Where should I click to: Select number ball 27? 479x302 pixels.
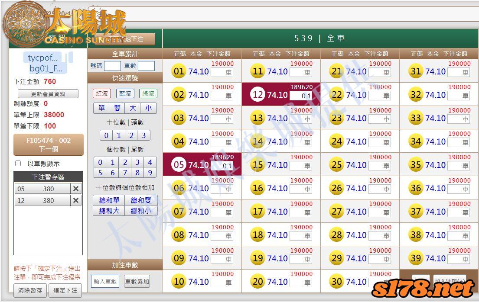tap(337, 212)
